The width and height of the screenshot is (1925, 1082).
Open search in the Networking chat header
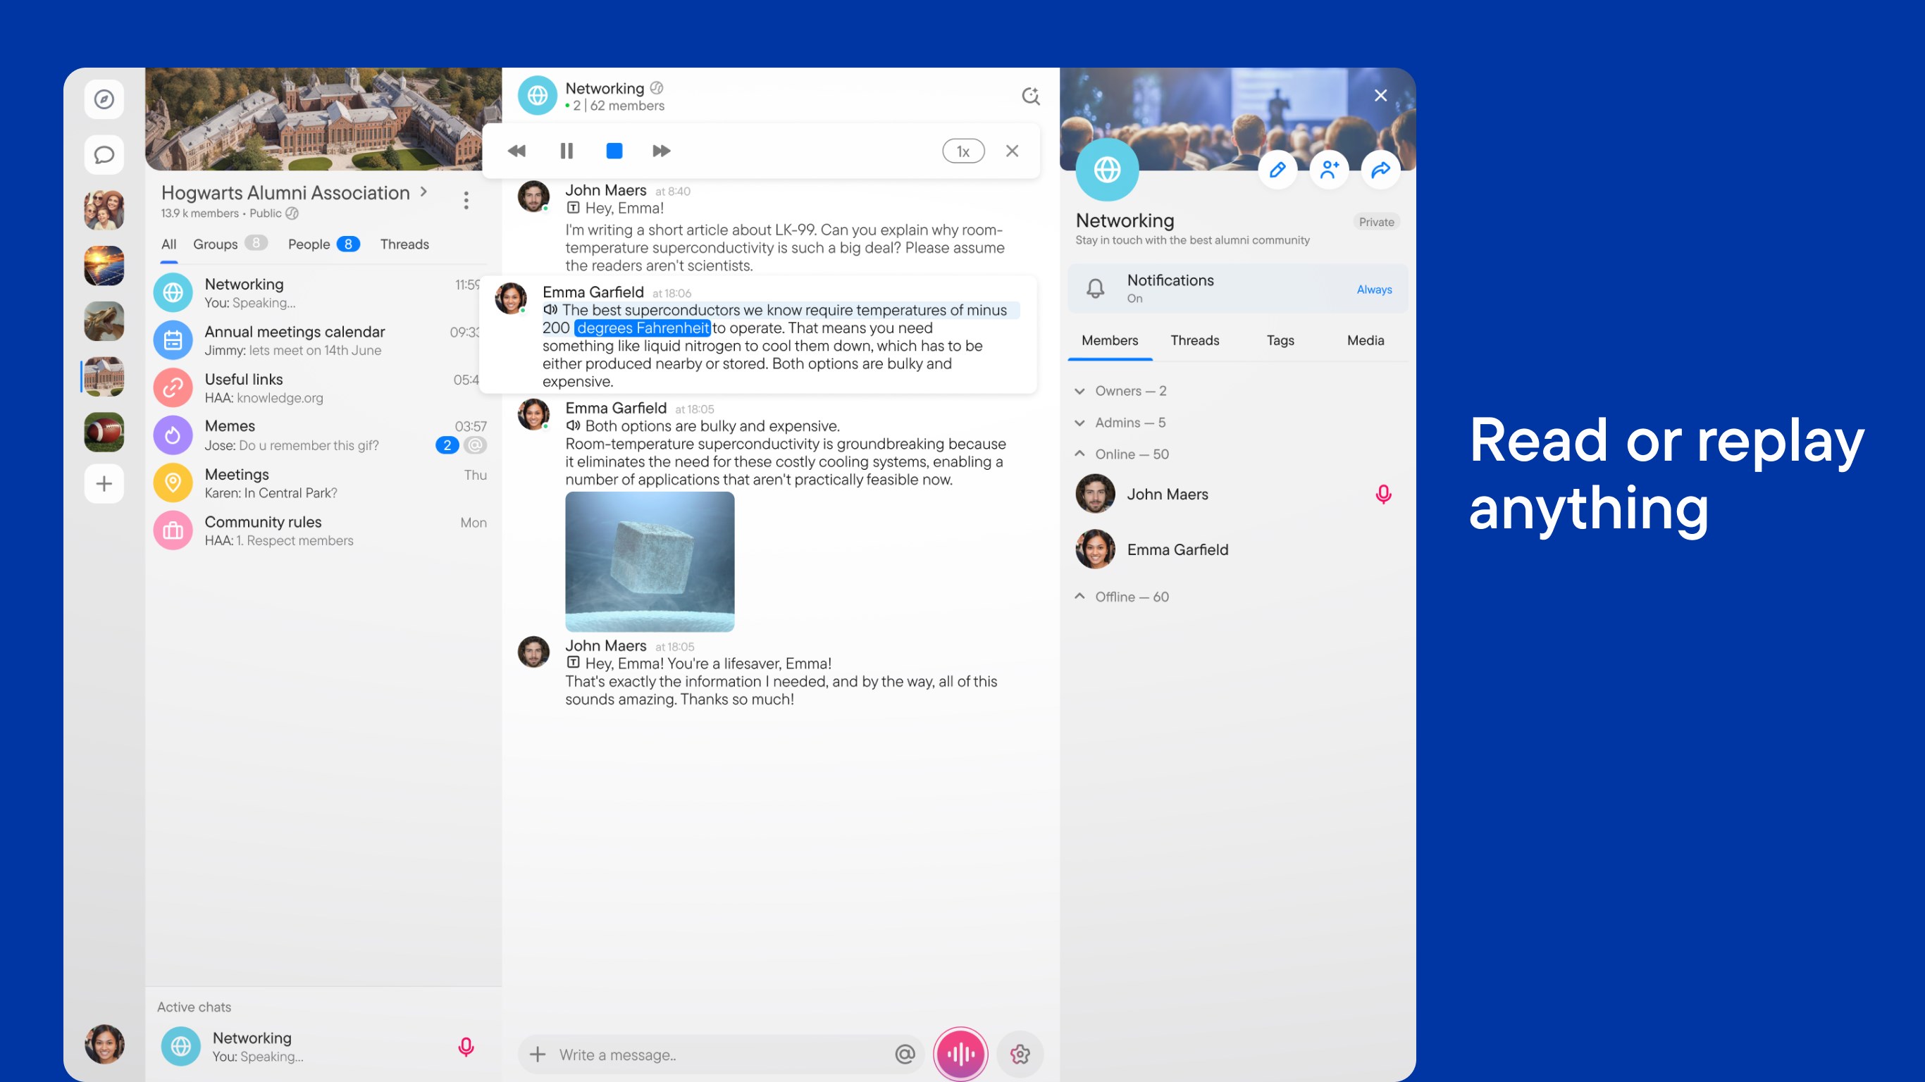pyautogui.click(x=1031, y=96)
